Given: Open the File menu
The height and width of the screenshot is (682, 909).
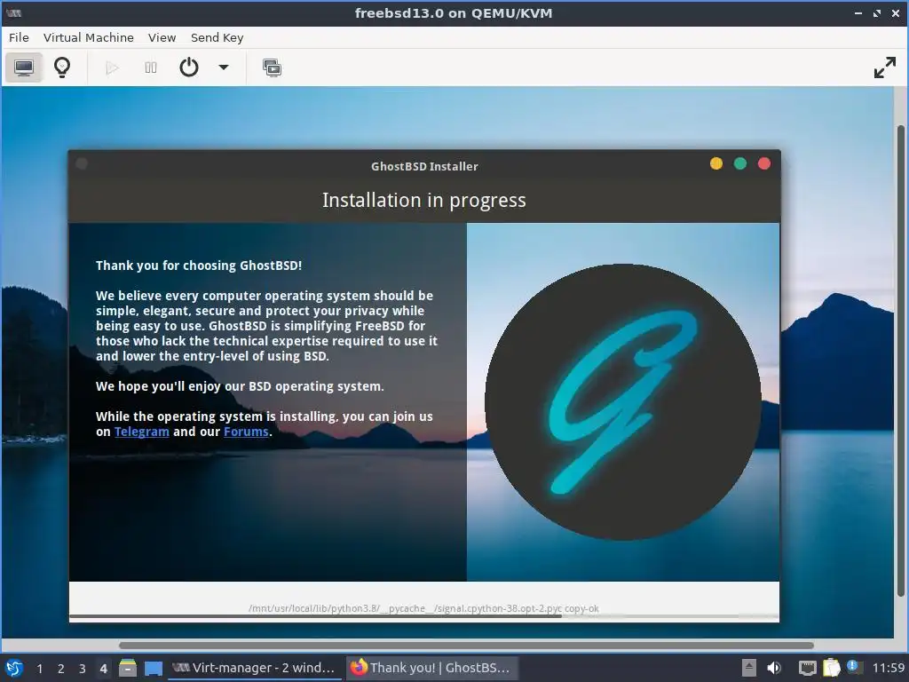Looking at the screenshot, I should point(19,37).
